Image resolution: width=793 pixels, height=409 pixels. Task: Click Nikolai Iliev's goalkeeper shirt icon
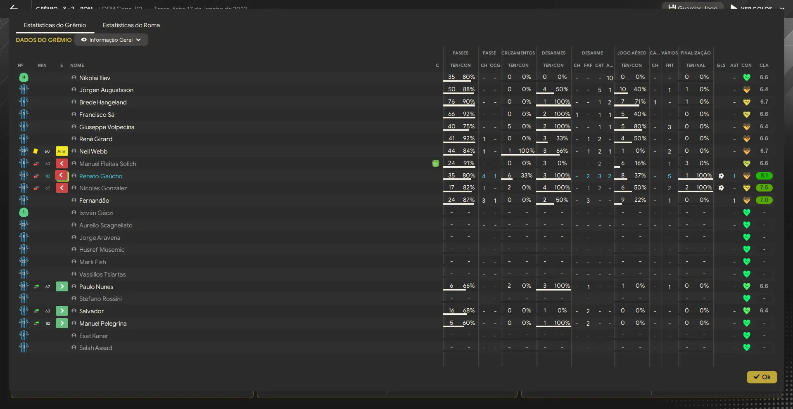(x=24, y=77)
